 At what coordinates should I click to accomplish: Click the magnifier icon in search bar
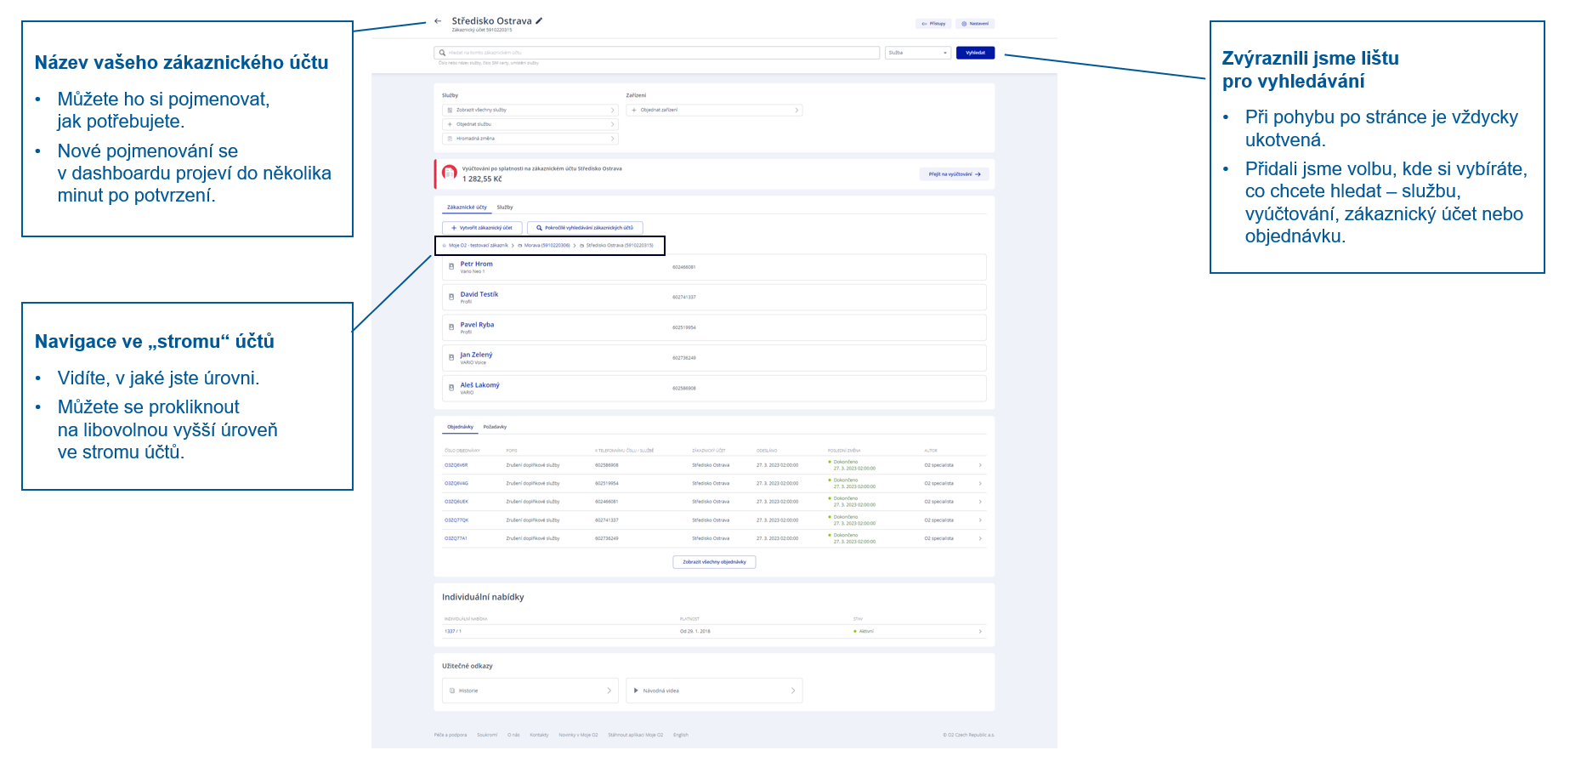click(442, 53)
